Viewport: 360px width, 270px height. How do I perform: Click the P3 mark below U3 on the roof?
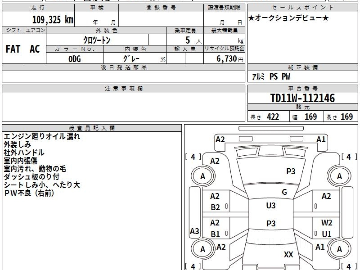271,223
